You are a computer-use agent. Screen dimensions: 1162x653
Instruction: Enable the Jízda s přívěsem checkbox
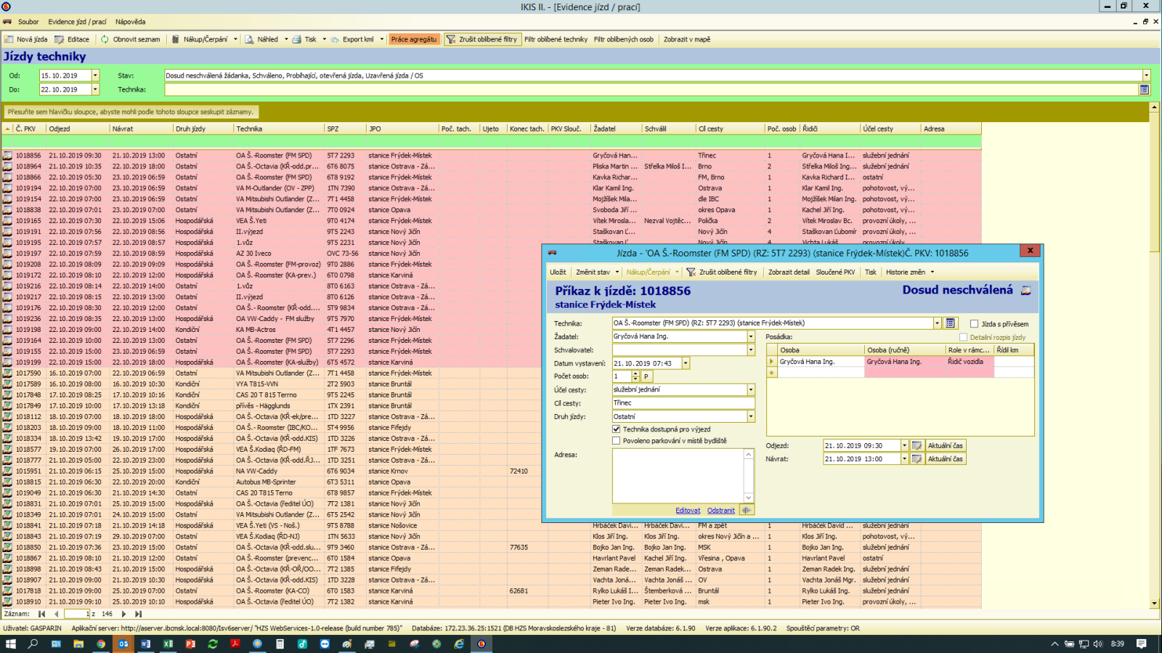pyautogui.click(x=974, y=324)
